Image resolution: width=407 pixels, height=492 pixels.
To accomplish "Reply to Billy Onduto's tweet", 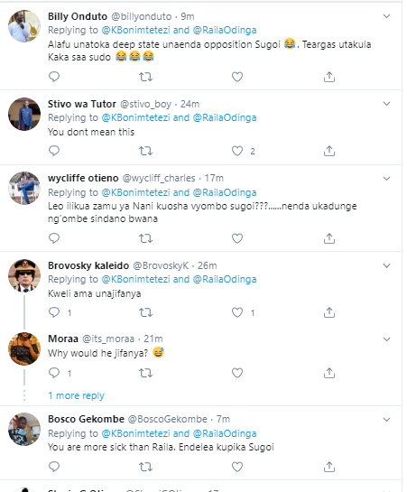I will (x=54, y=77).
